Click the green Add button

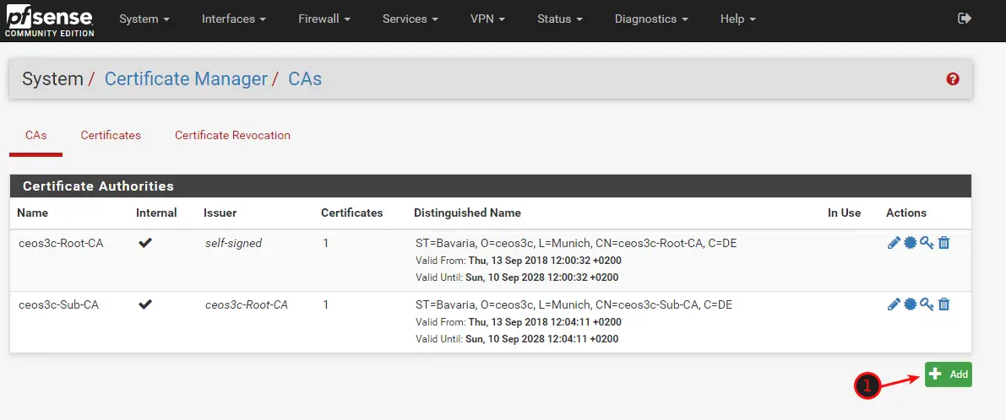tap(949, 374)
